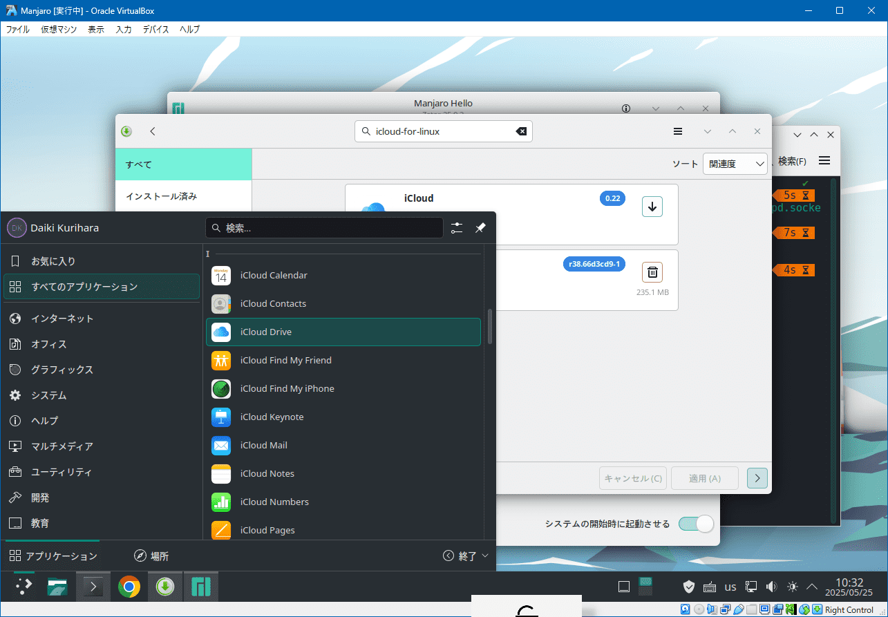Click the キャンセル(C) button

tap(633, 478)
